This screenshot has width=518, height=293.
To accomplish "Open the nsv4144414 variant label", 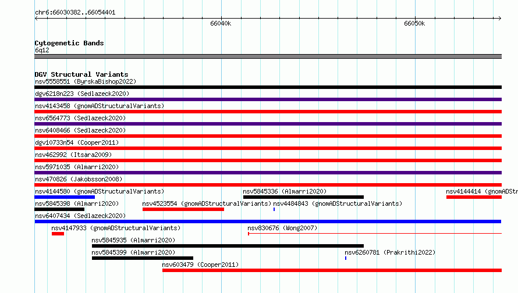I will click(x=482, y=191).
